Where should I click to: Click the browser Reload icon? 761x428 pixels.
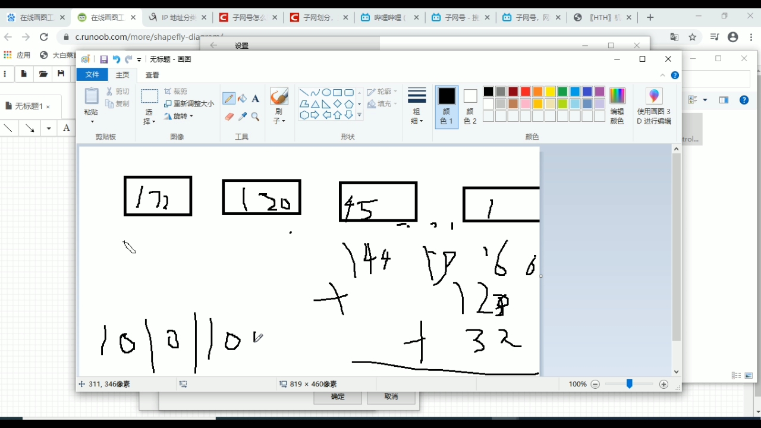[43, 37]
